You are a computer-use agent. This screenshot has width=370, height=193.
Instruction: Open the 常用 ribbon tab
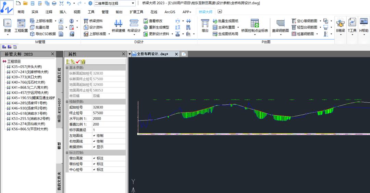click(21, 12)
